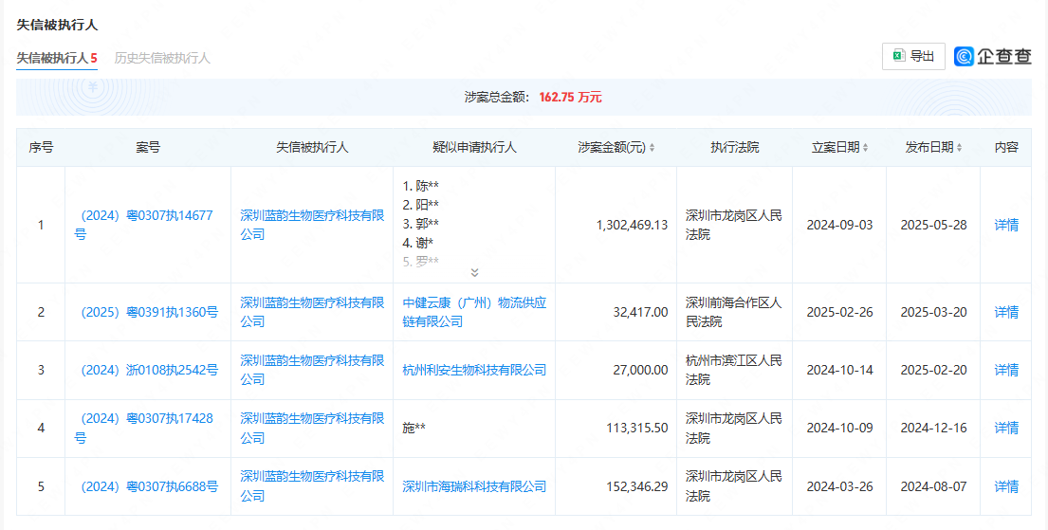Viewport: 1048px width, 530px height.
Task: Click filing date 2024-10-14
Action: coord(839,371)
